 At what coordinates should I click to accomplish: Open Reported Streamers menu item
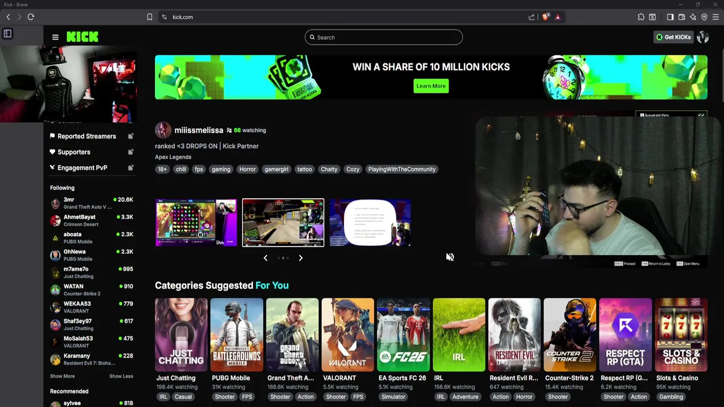point(87,136)
